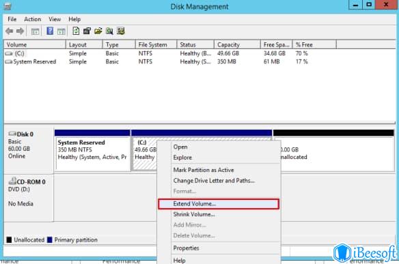Open the File menu
399x264 pixels.
tap(12, 19)
